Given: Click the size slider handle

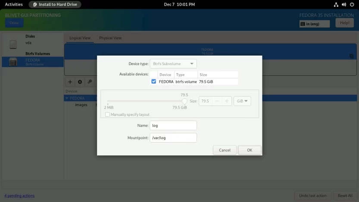Looking at the screenshot, I should click(184, 101).
